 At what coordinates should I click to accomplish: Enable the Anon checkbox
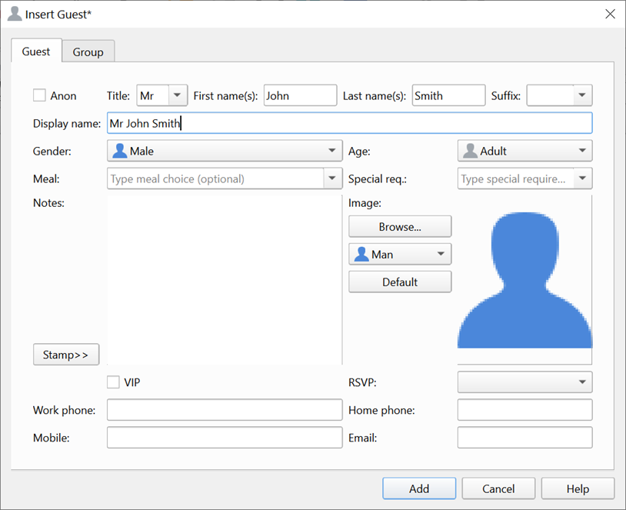[39, 96]
